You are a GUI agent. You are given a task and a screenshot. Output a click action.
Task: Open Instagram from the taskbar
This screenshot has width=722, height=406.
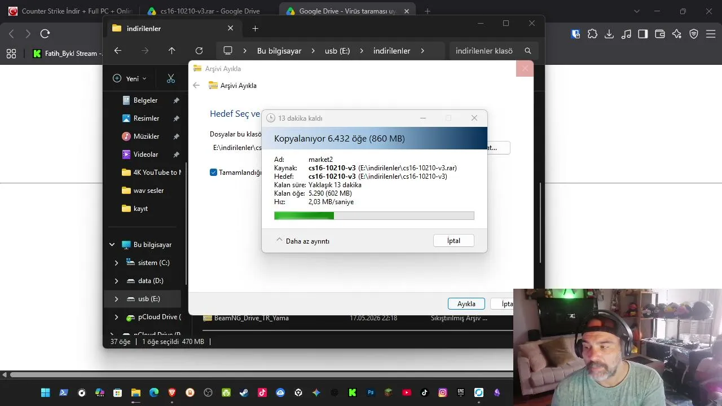443,392
